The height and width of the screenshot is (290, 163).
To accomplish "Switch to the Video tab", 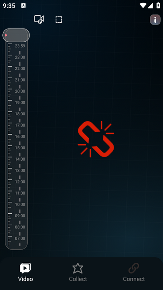I will pyautogui.click(x=25, y=272).
